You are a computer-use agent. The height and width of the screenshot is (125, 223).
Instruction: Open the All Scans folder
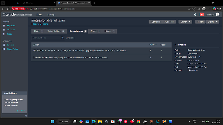pos(11,30)
